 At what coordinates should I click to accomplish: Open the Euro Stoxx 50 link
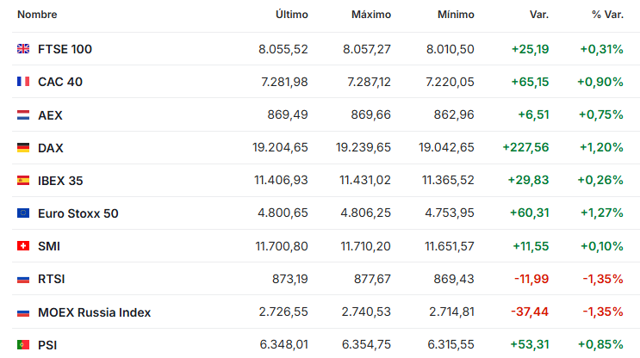point(78,213)
